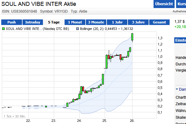Click the 1 Tick = 30 Min. note
Viewport: 186px width, 124px height.
pos(15,116)
